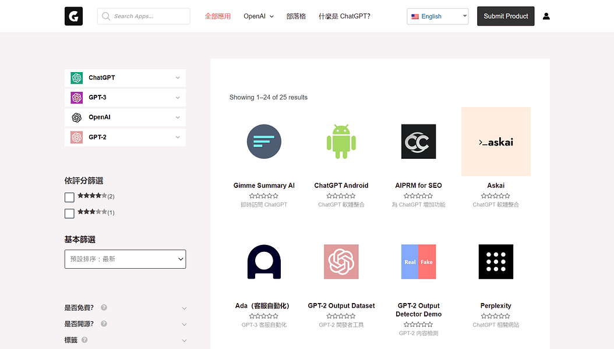Open the Ada (客服自動化) title link

pos(262,305)
